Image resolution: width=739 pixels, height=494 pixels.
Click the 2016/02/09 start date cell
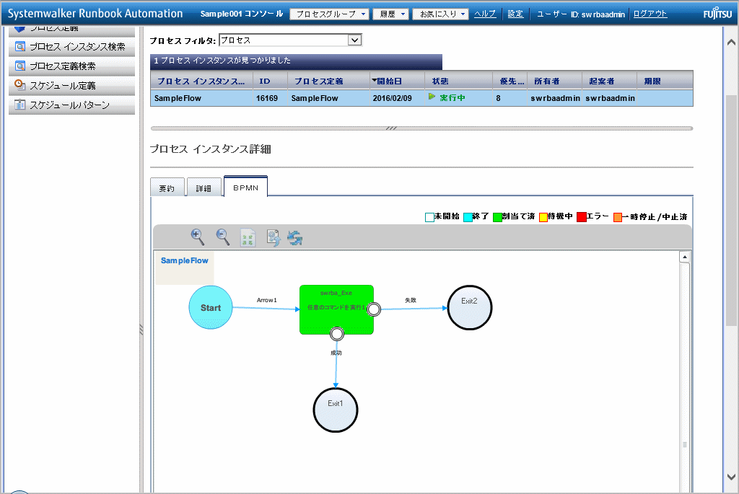pyautogui.click(x=398, y=98)
